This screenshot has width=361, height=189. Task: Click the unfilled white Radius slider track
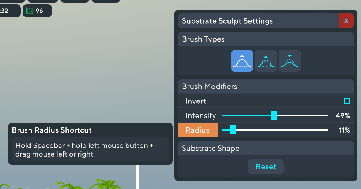click(282, 130)
